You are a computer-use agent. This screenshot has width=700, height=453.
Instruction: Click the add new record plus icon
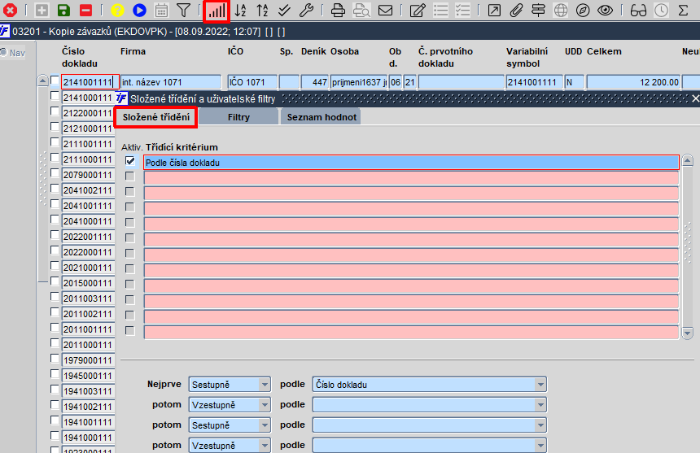(42, 10)
